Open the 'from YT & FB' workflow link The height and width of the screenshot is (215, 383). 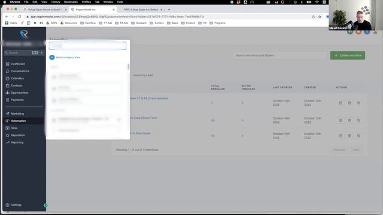tap(148, 98)
